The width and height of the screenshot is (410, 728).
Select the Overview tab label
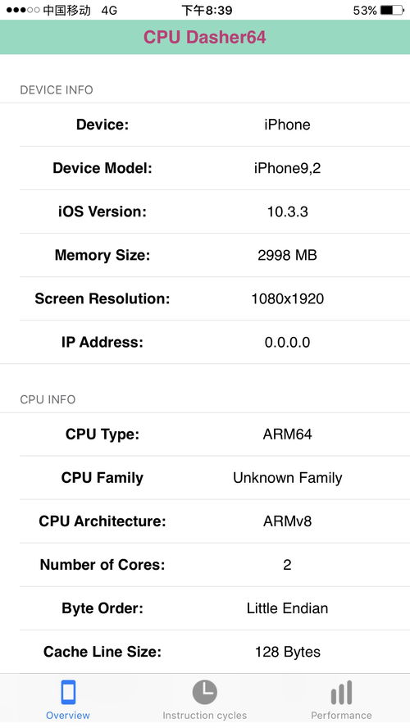point(68,715)
